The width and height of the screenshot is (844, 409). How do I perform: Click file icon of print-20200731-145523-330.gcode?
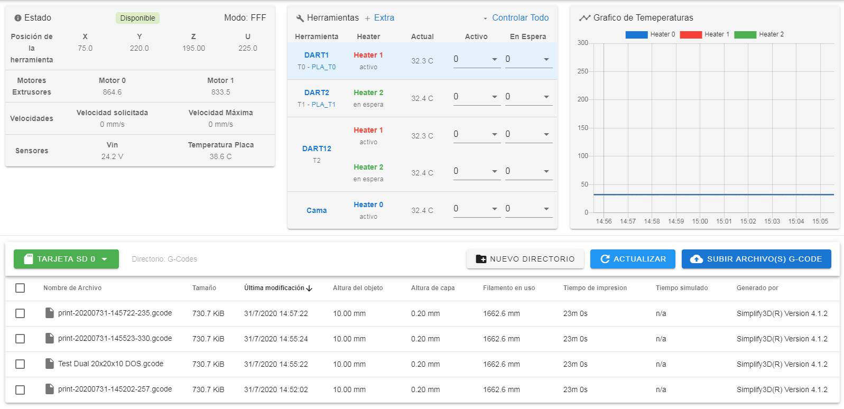[50, 338]
